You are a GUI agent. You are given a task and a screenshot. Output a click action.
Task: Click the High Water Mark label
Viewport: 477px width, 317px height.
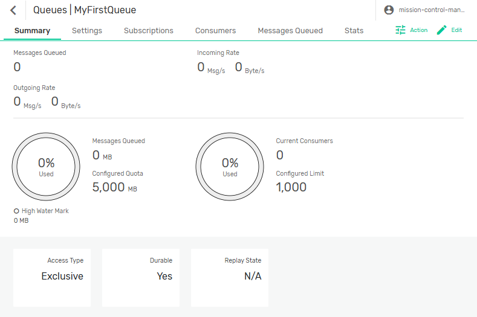(45, 211)
